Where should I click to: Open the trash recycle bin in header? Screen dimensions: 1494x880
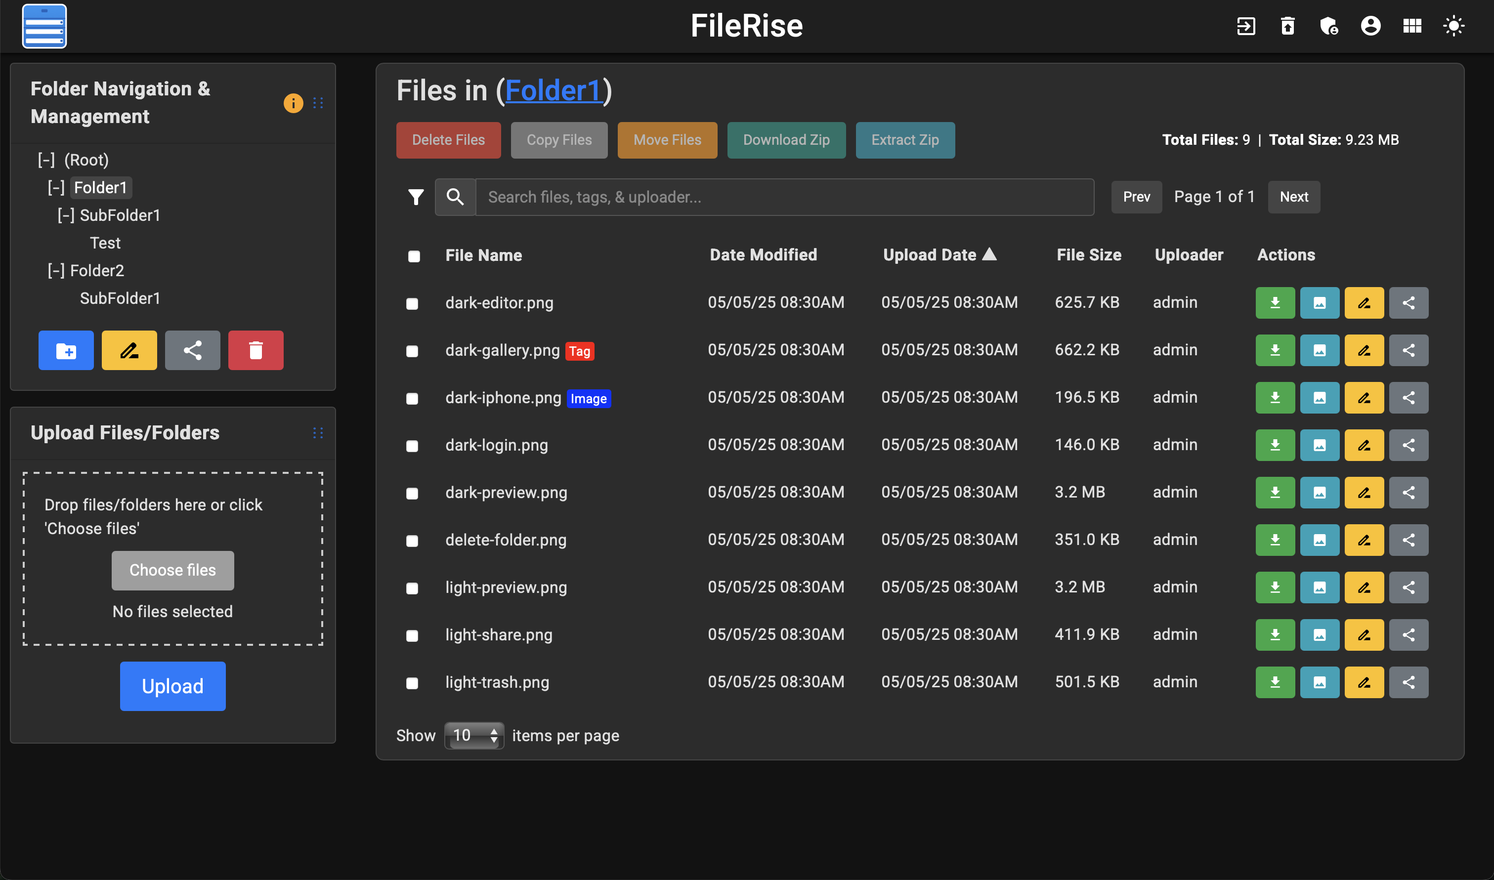1287,26
